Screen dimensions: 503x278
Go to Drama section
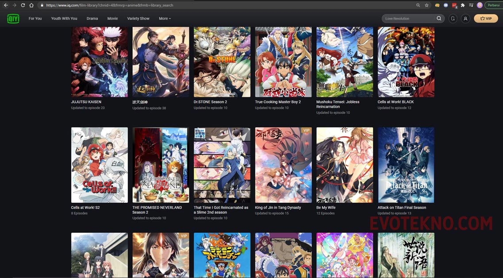click(x=92, y=19)
